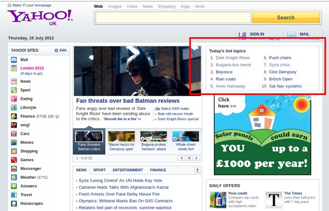Select Bulgaria probes barbaric attack thumbnail
The height and width of the screenshot is (211, 329).
(x=154, y=141)
